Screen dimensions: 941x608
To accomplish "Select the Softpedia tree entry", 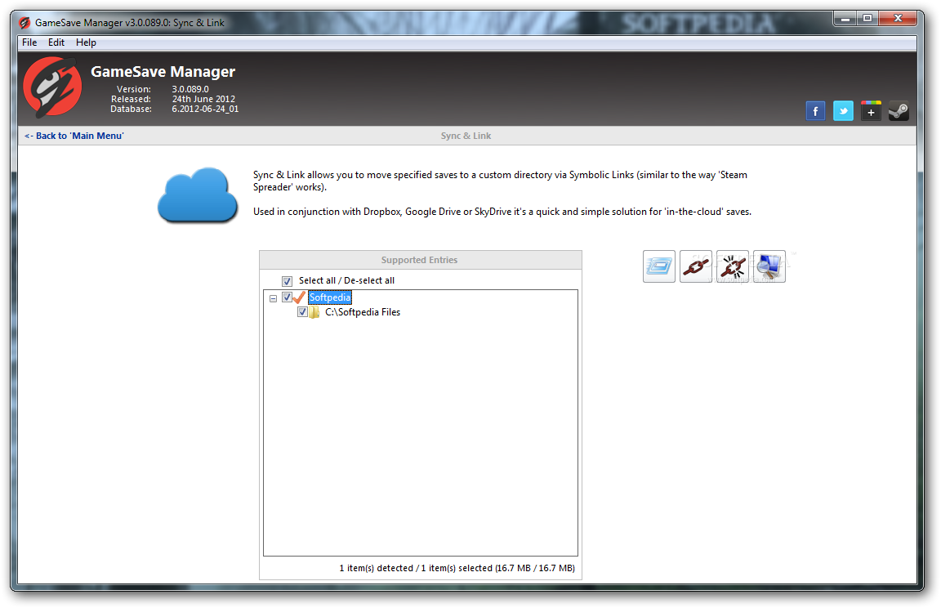I will coord(329,297).
